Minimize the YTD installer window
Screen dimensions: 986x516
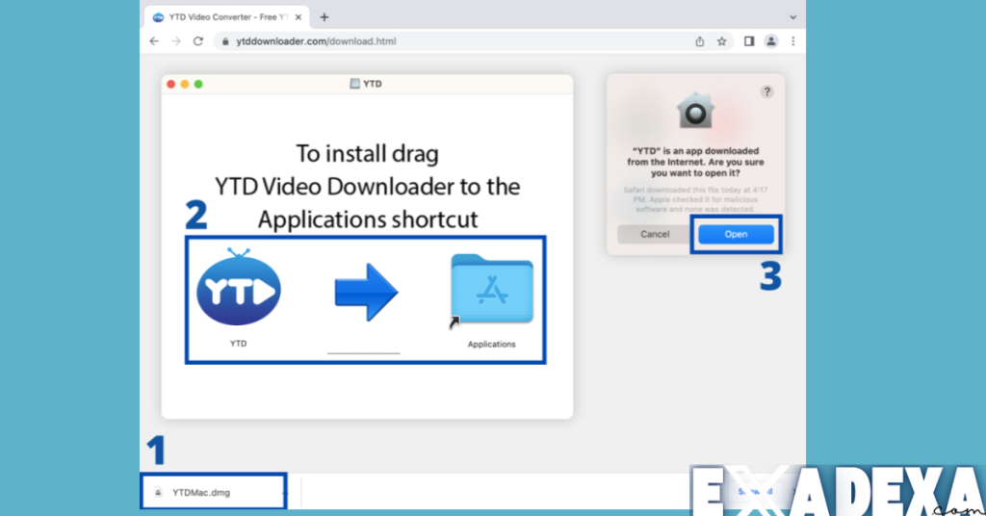tap(185, 84)
